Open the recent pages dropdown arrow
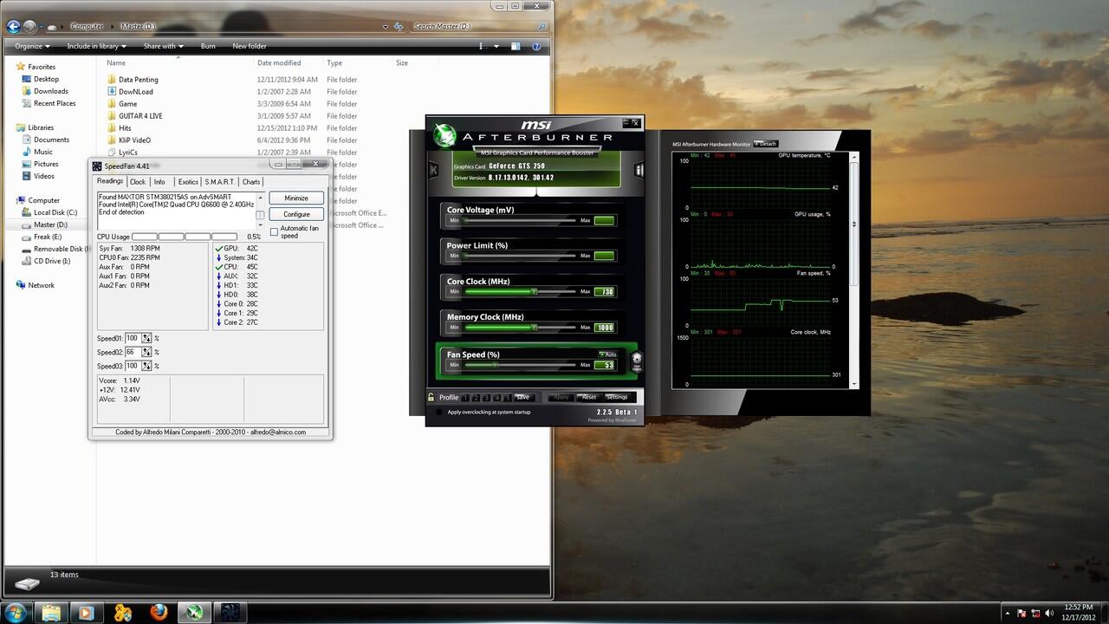This screenshot has width=1109, height=624. click(x=43, y=27)
